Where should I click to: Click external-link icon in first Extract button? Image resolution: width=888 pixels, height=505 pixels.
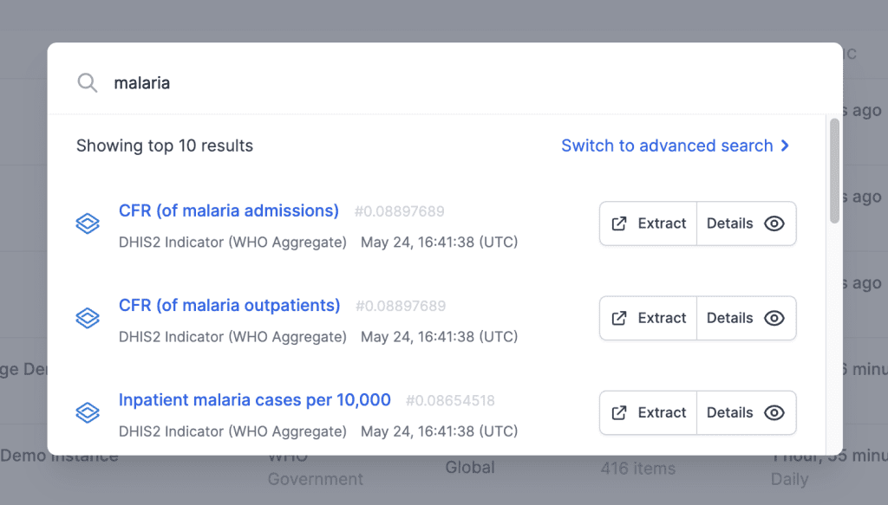click(x=619, y=223)
